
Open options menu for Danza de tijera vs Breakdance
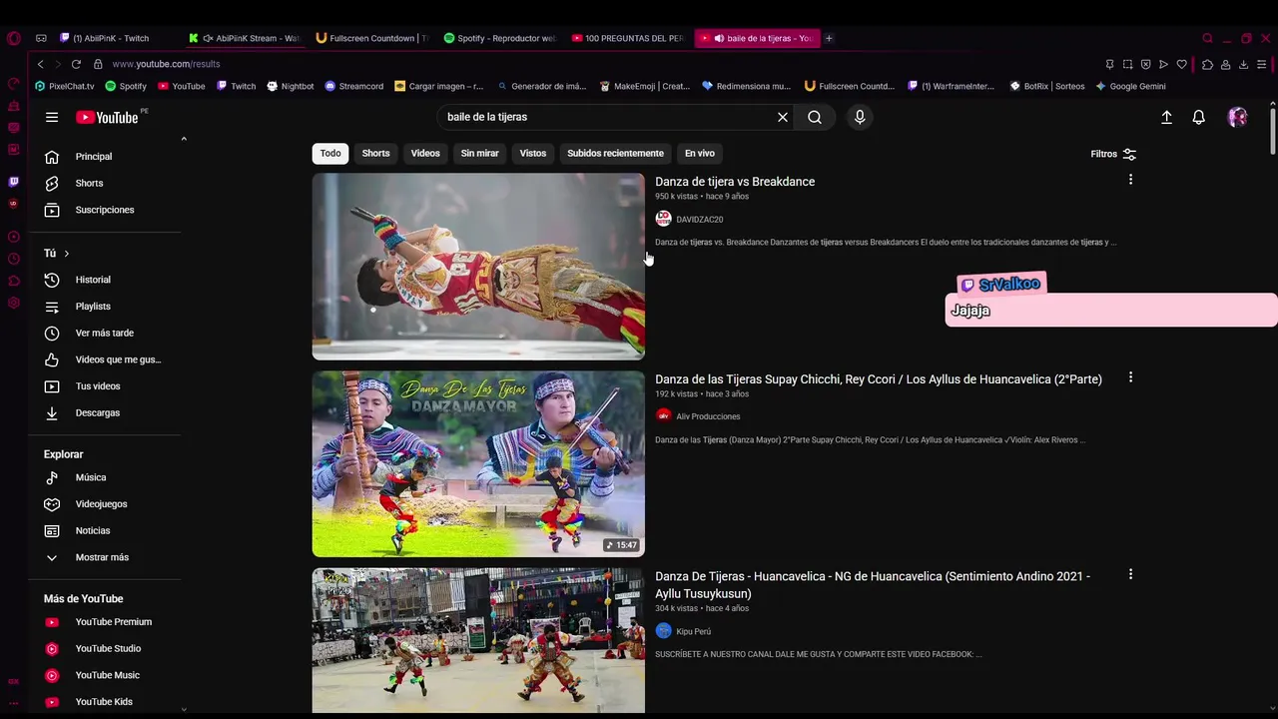(x=1130, y=180)
